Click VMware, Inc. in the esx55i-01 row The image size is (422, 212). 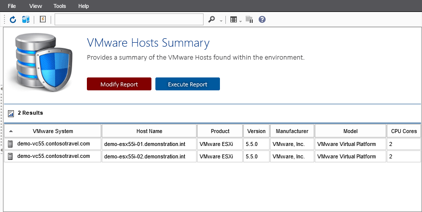[x=288, y=144]
